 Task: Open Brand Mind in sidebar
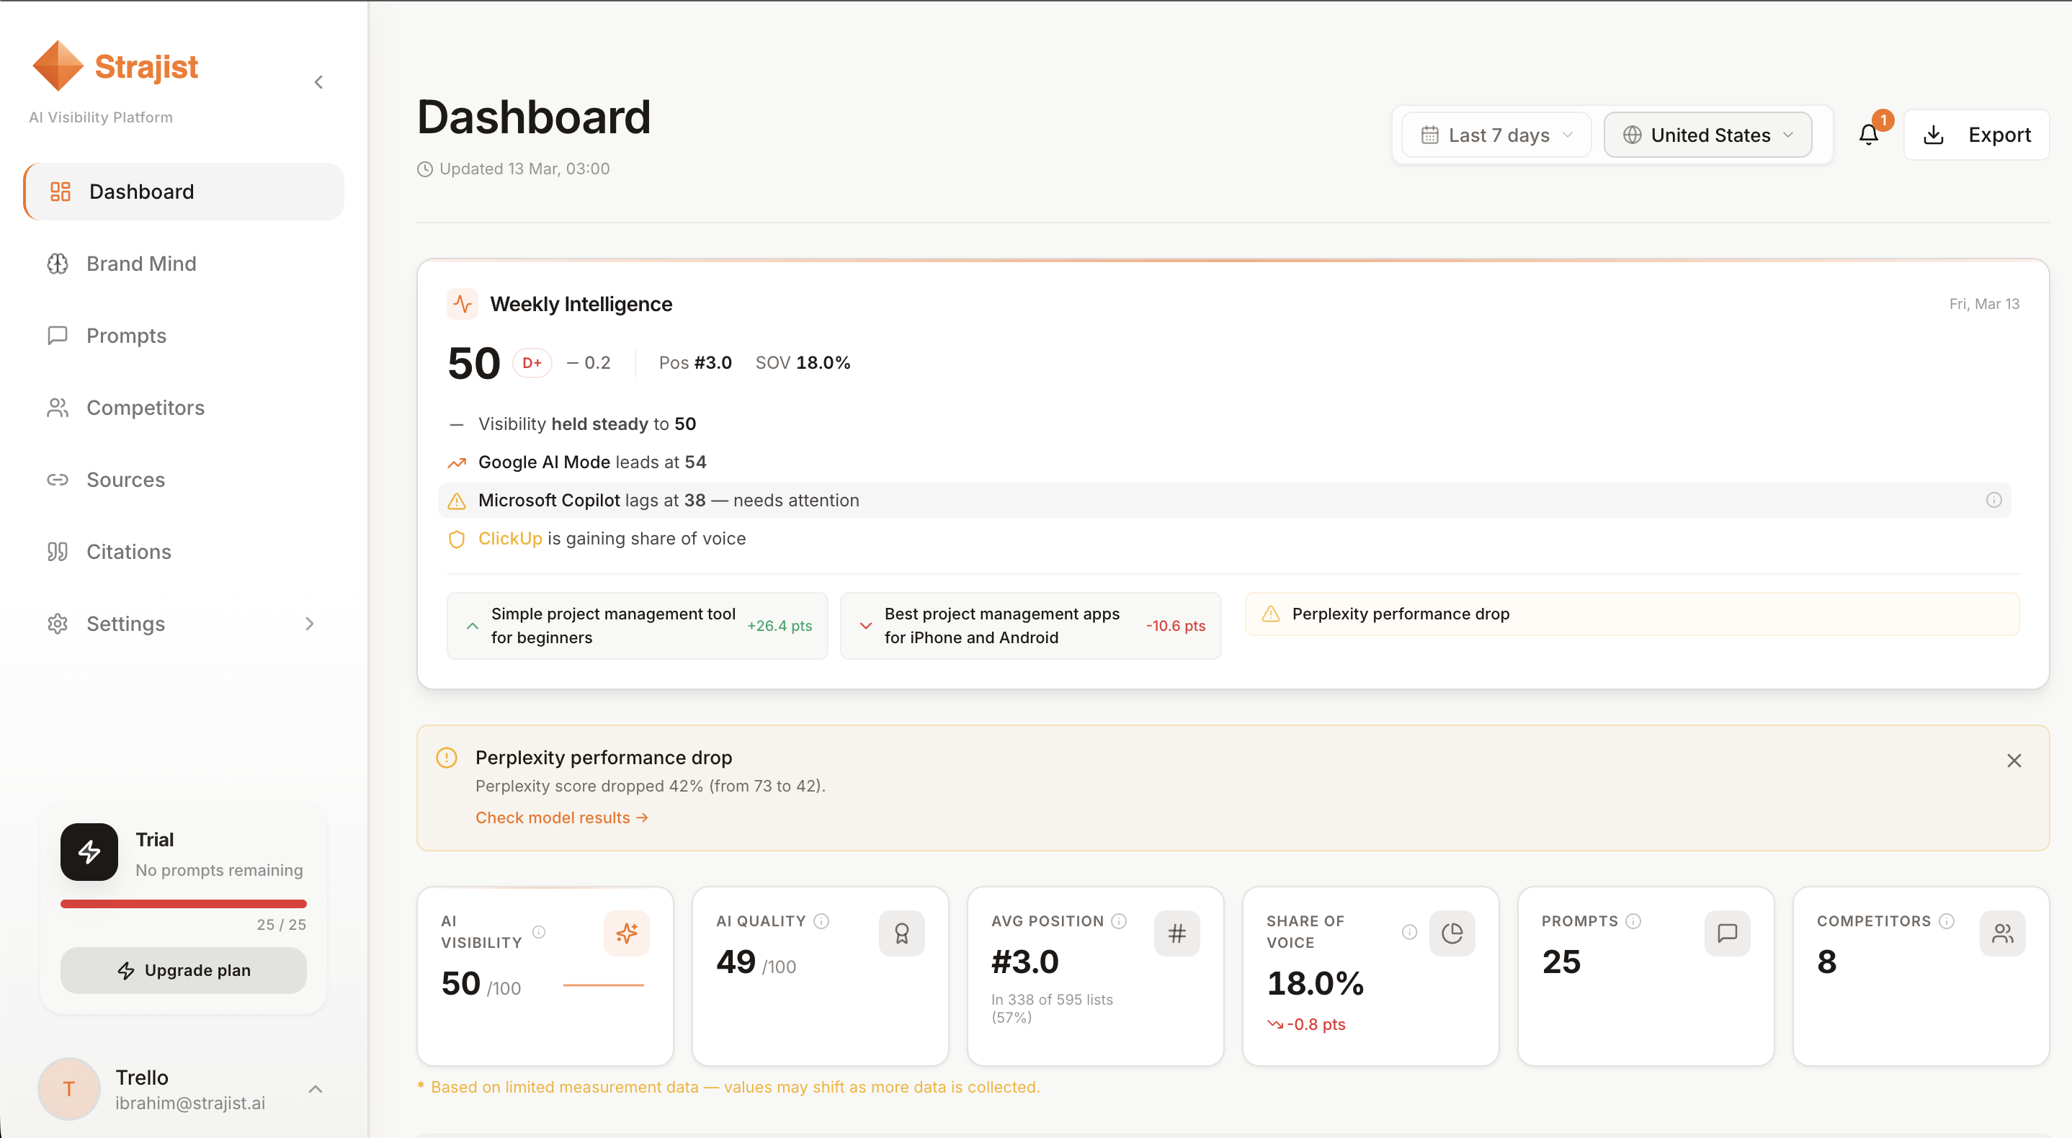coord(140,264)
